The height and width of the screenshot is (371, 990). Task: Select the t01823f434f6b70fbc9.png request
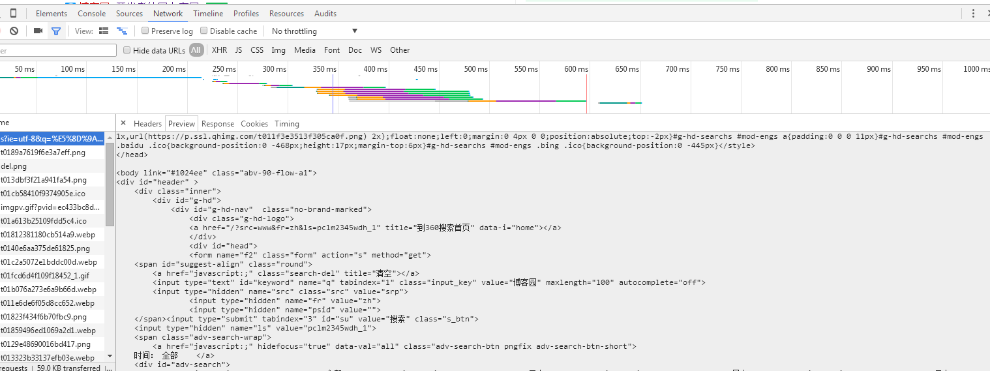(52, 316)
